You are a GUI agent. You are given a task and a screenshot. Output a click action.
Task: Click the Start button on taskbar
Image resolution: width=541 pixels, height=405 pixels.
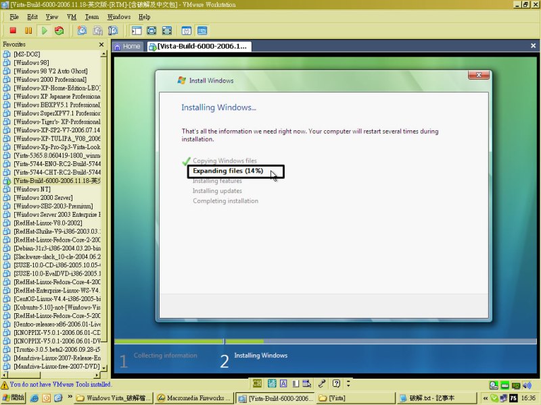pos(13,398)
